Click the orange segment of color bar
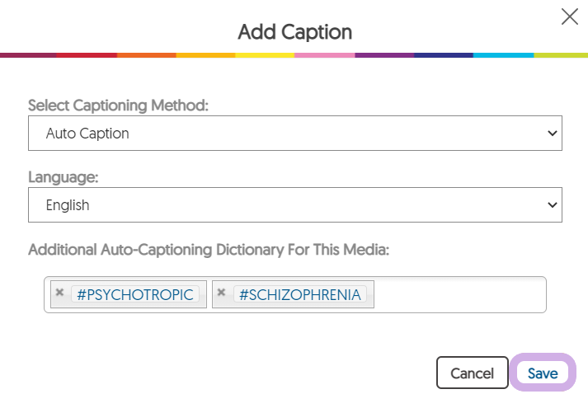This screenshot has height=394, width=588. (146, 55)
